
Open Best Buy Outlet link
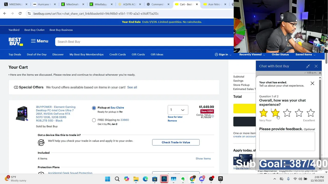(x=34, y=30)
